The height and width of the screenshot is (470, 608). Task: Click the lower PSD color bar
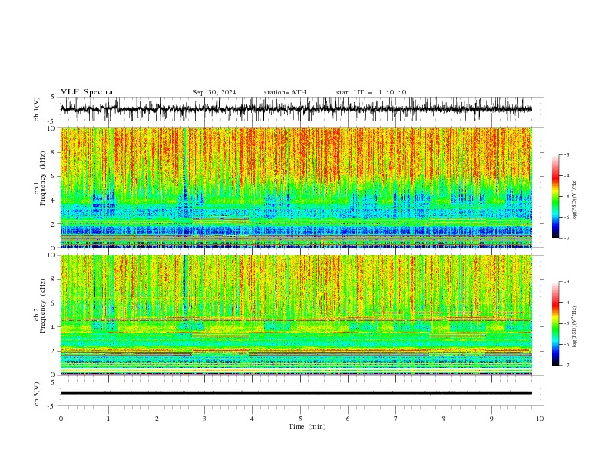point(555,323)
